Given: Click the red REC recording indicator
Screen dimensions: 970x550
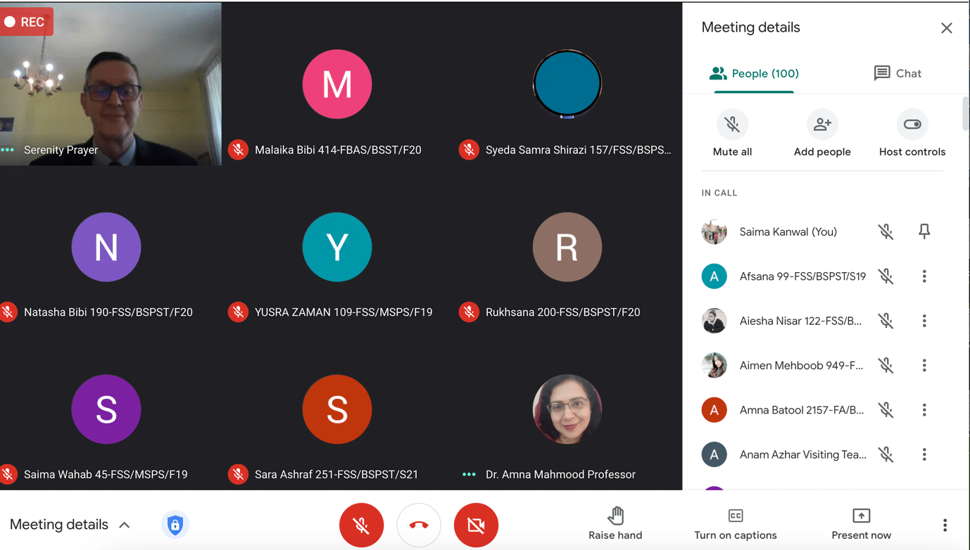Looking at the screenshot, I should click(x=26, y=22).
